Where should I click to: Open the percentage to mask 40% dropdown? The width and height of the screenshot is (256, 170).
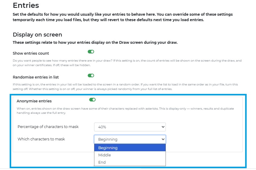coord(130,127)
